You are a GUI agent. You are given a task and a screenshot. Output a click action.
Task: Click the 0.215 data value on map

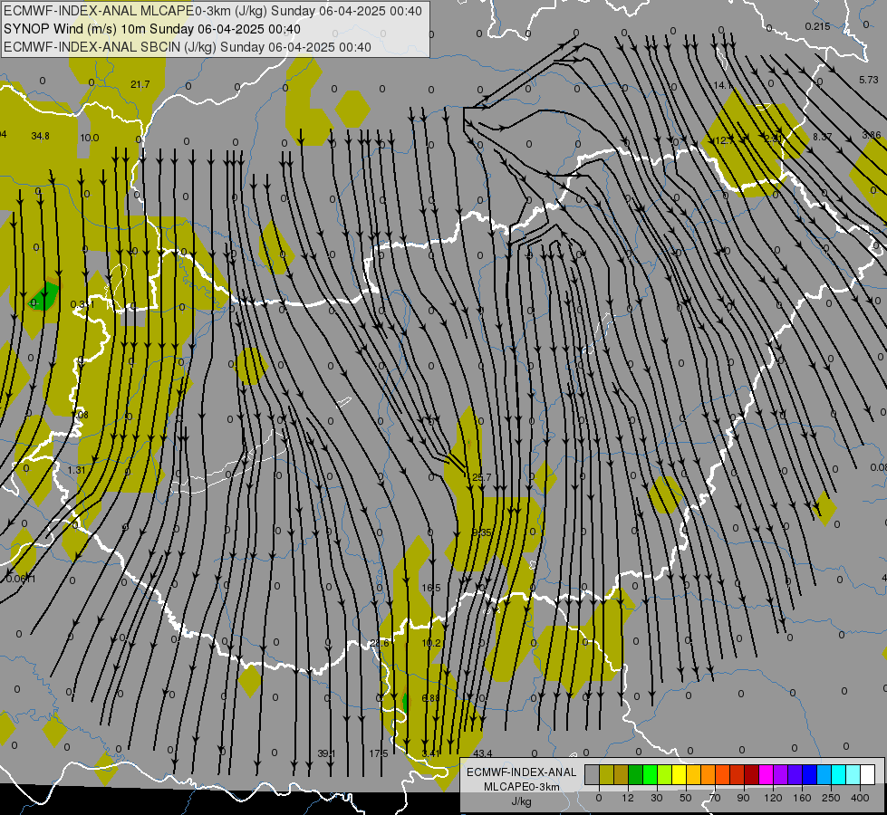coord(817,26)
